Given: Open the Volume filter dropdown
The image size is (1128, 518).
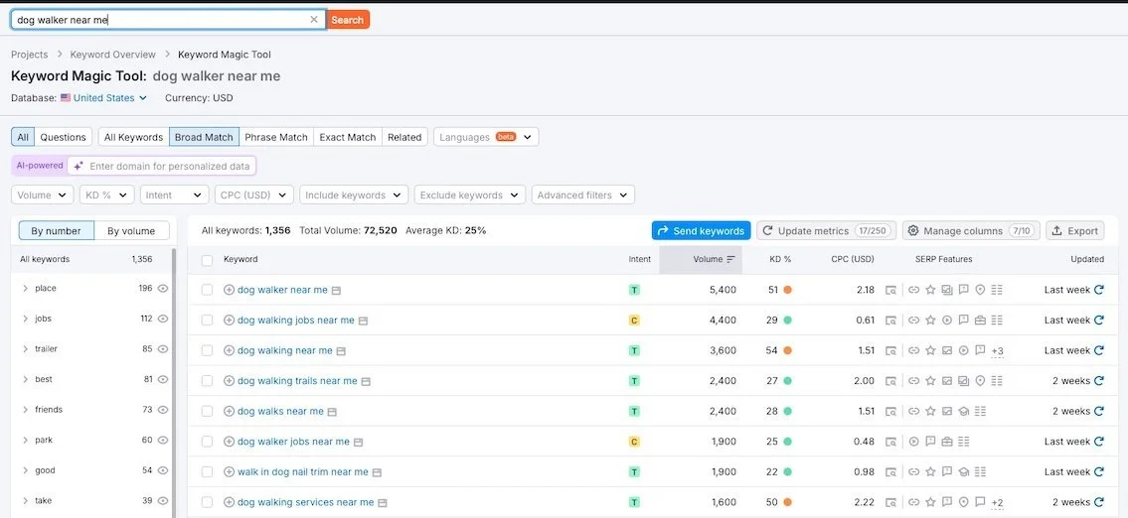Looking at the screenshot, I should (43, 194).
